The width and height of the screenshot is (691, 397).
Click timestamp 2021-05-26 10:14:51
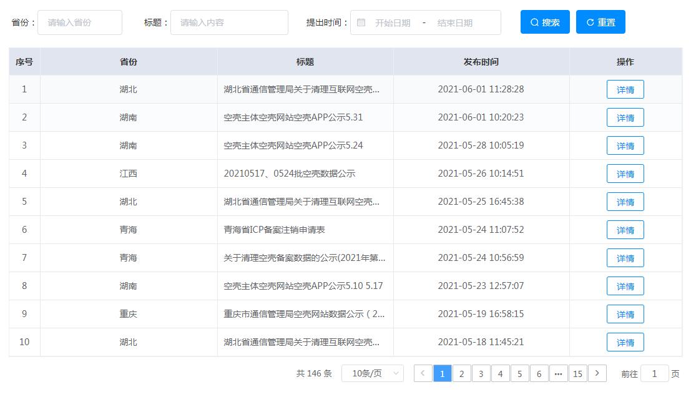point(481,174)
